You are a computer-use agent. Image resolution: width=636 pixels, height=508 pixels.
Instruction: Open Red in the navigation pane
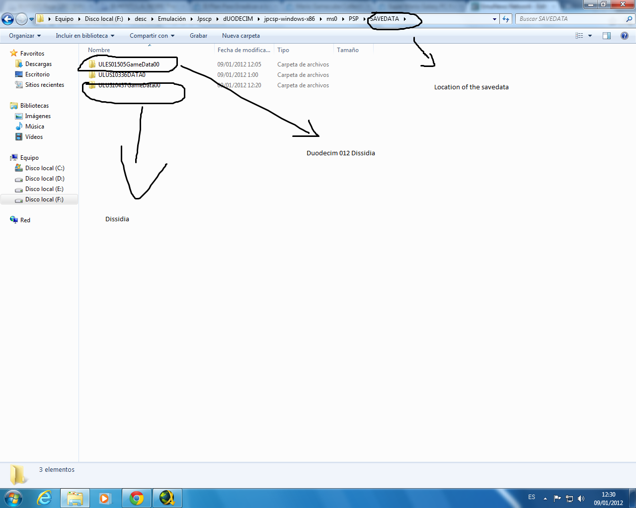tap(25, 220)
